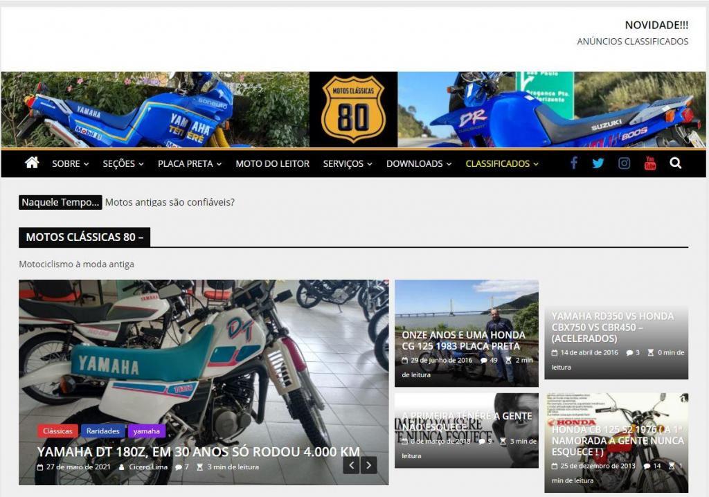This screenshot has height=497, width=709.
Task: Expand the Downloads menu
Action: tap(419, 164)
